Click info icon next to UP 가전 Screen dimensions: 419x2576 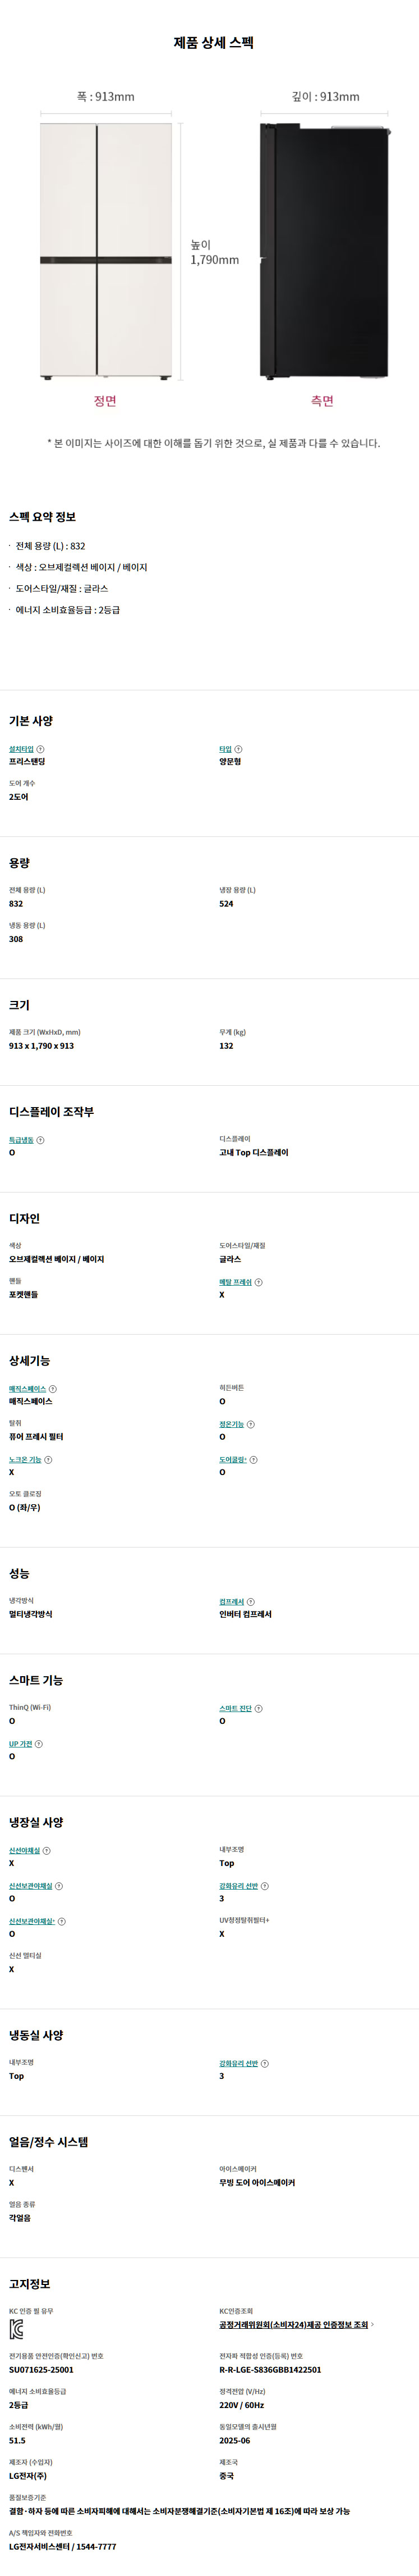[x=39, y=1744]
